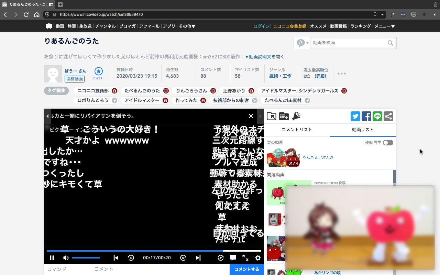Toggle repeat playback icon
440x275 pixels.
pos(221,258)
